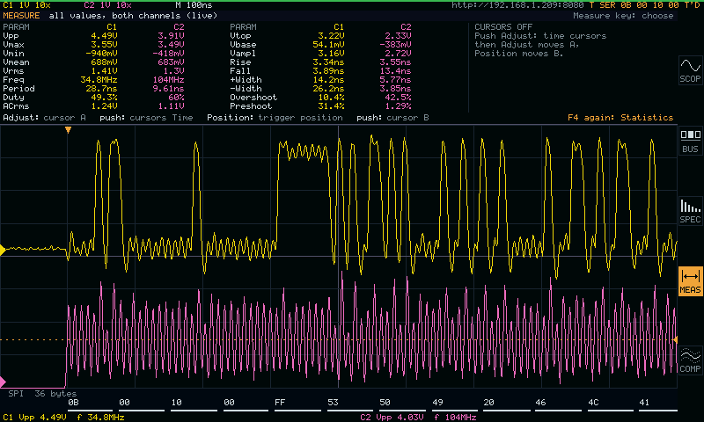Click the C2 Period value 9.61ns
Image resolution: width=704 pixels, height=422 pixels.
(x=169, y=89)
